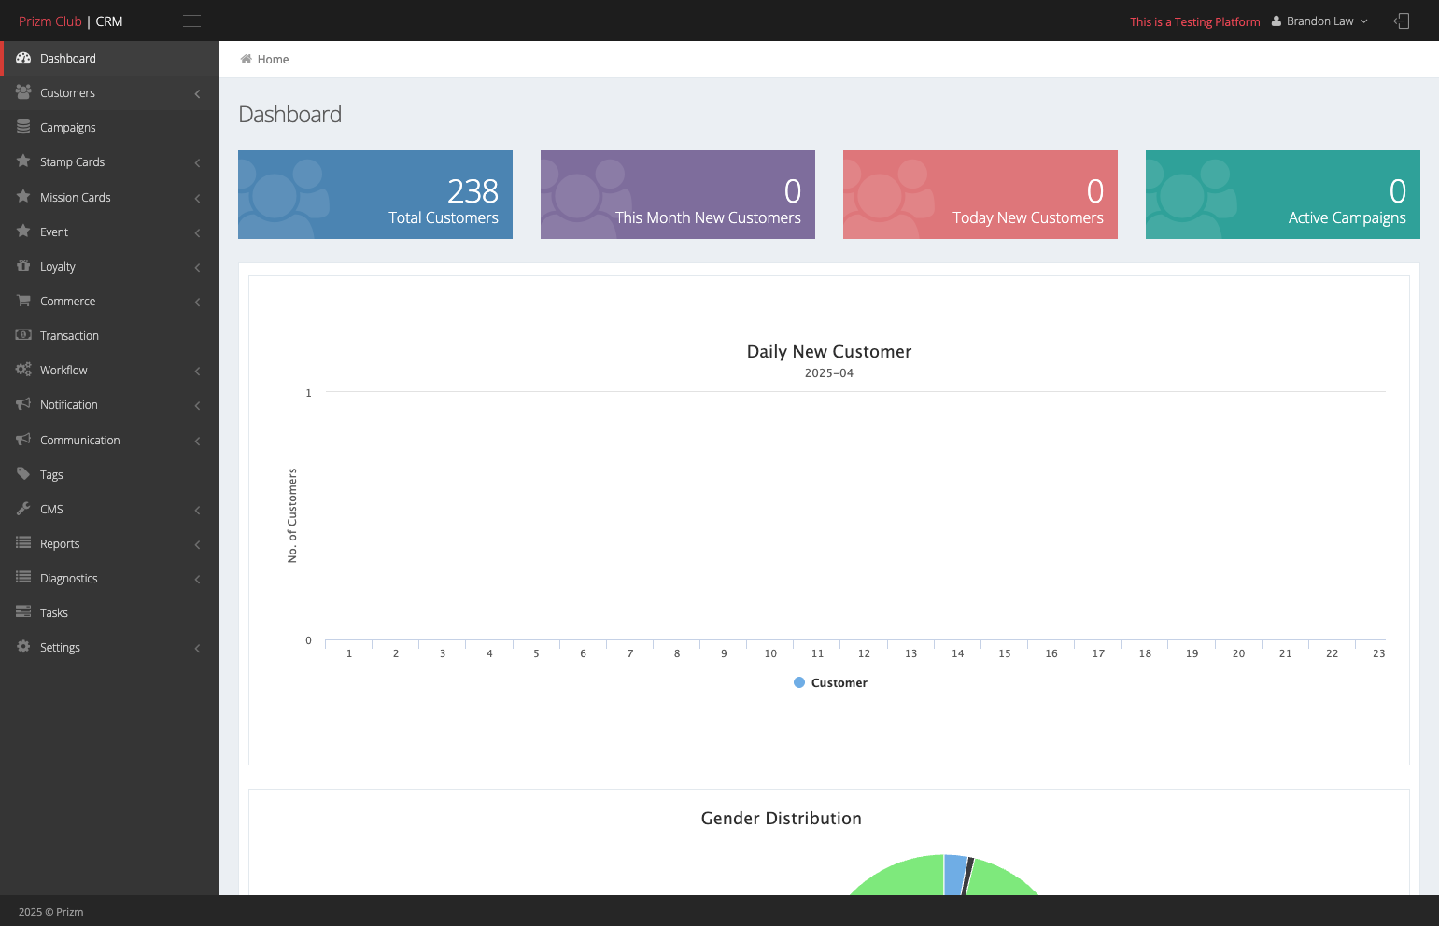Open the Total Customers stat card

click(375, 194)
